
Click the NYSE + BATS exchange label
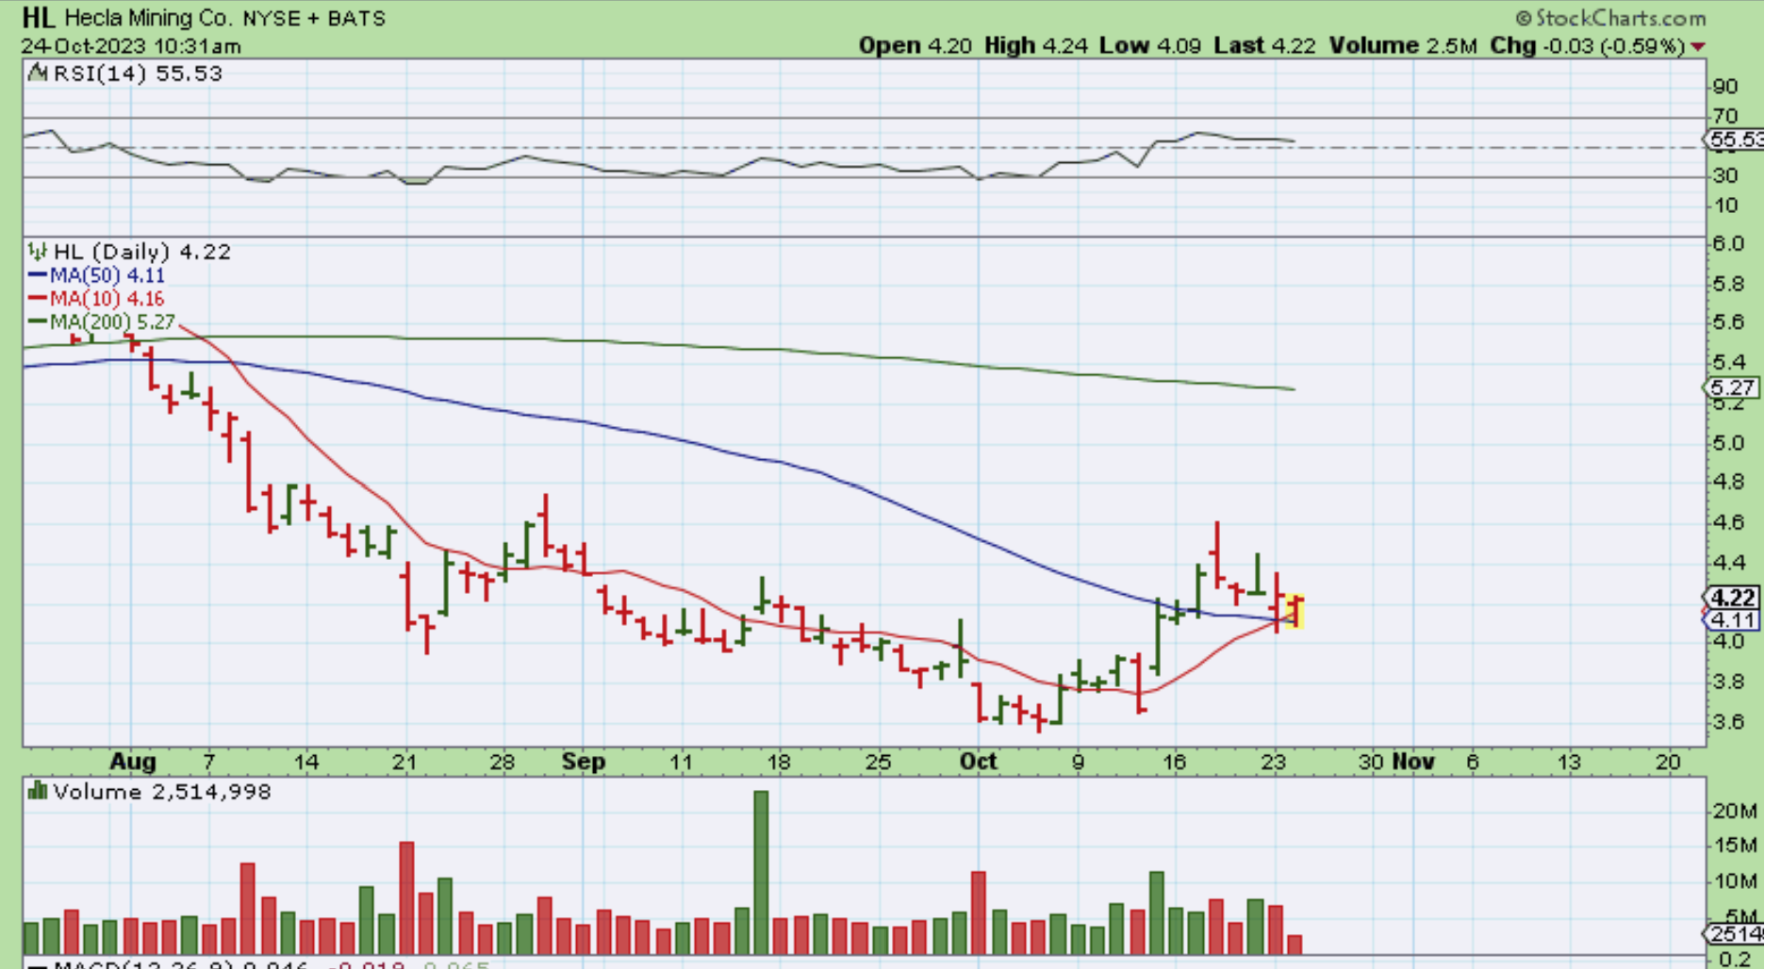pos(314,18)
